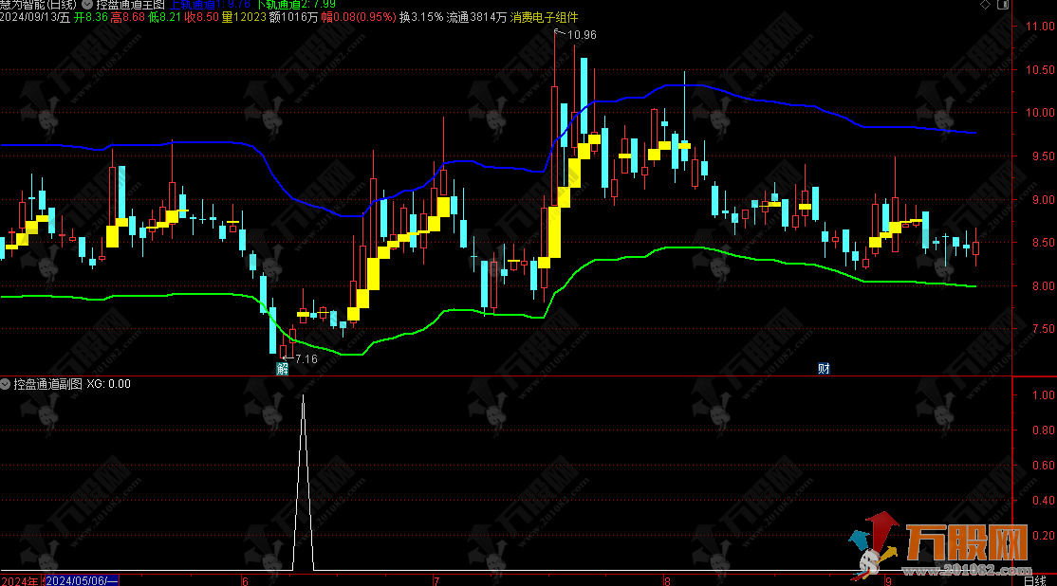This screenshot has width=1057, height=586.
Task: Click the 1.00 sub-chart axis label
Action: point(1044,395)
